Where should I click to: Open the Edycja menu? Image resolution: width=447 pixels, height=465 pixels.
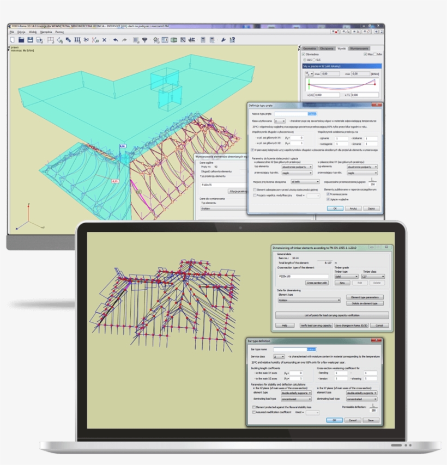(21, 32)
